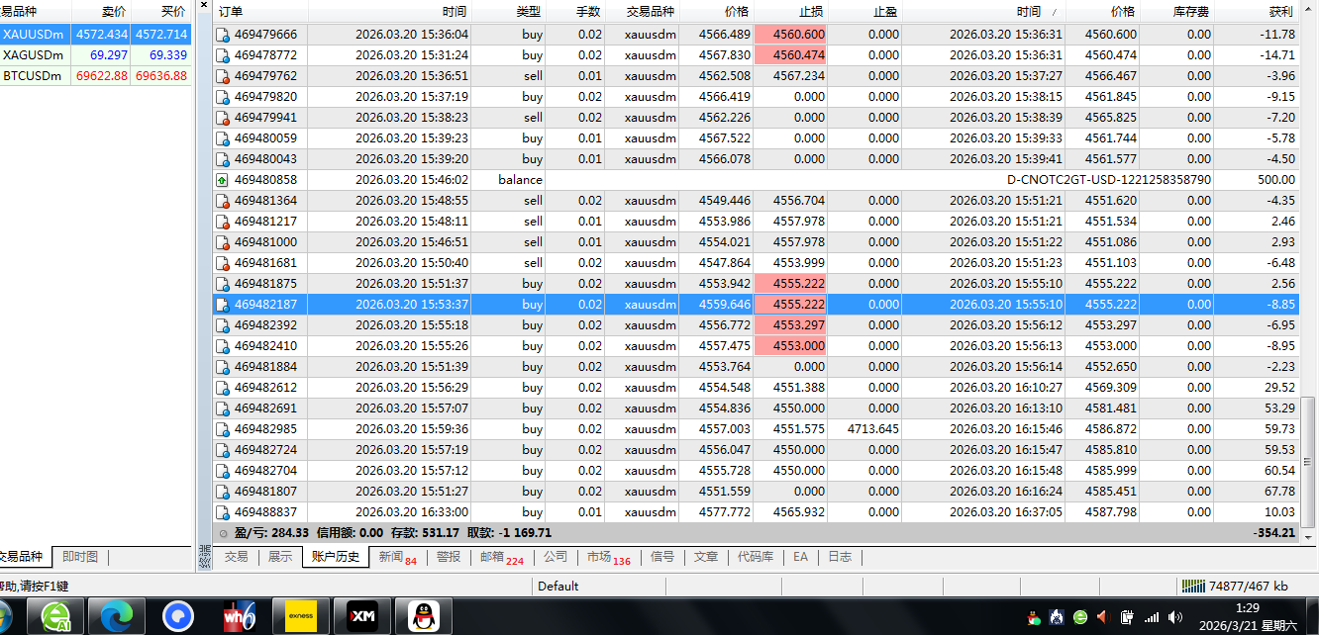
Task: Sort by the 订单 column header
Action: (x=257, y=12)
